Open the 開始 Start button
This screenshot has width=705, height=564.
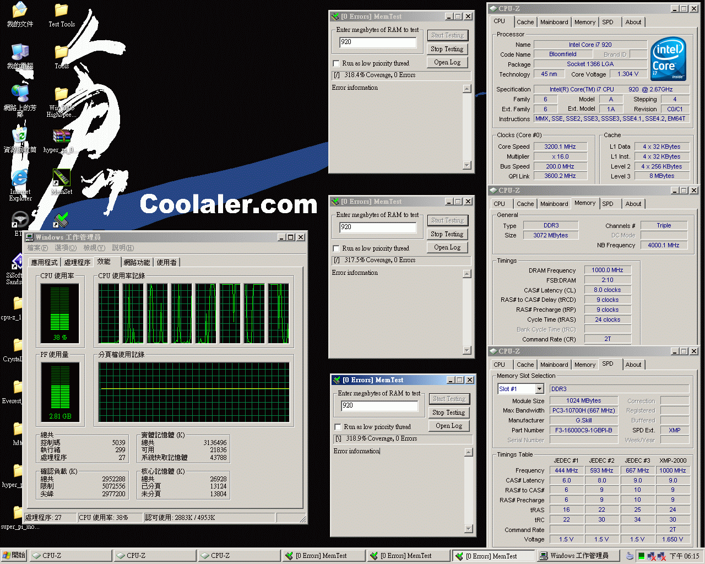tap(14, 556)
